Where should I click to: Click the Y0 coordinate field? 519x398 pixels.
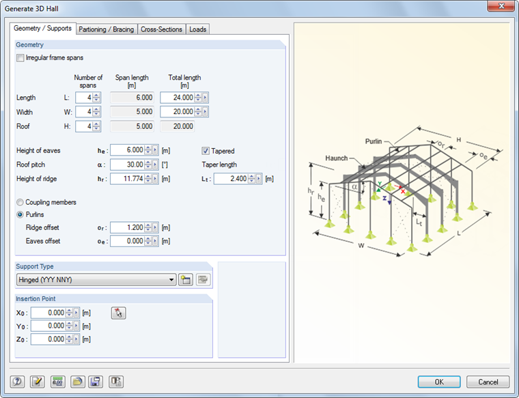pyautogui.click(x=48, y=326)
